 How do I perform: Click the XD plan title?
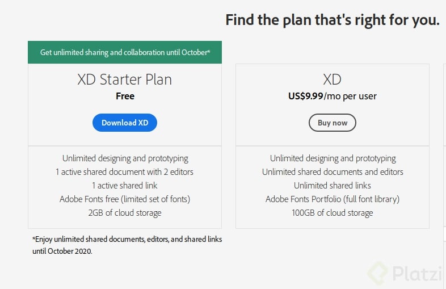click(x=333, y=79)
